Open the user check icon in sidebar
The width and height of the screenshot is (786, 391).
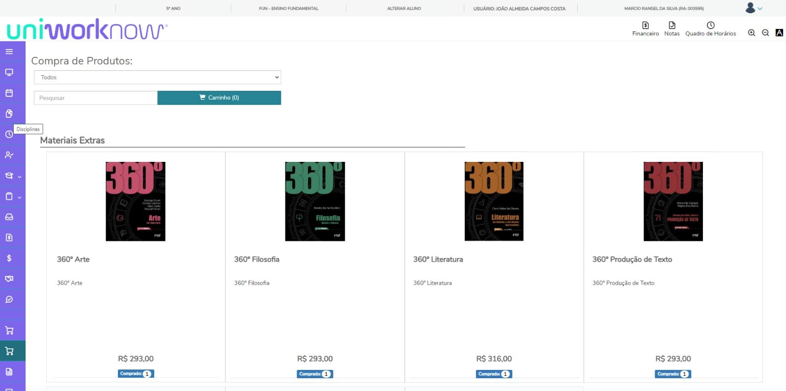[x=9, y=155]
